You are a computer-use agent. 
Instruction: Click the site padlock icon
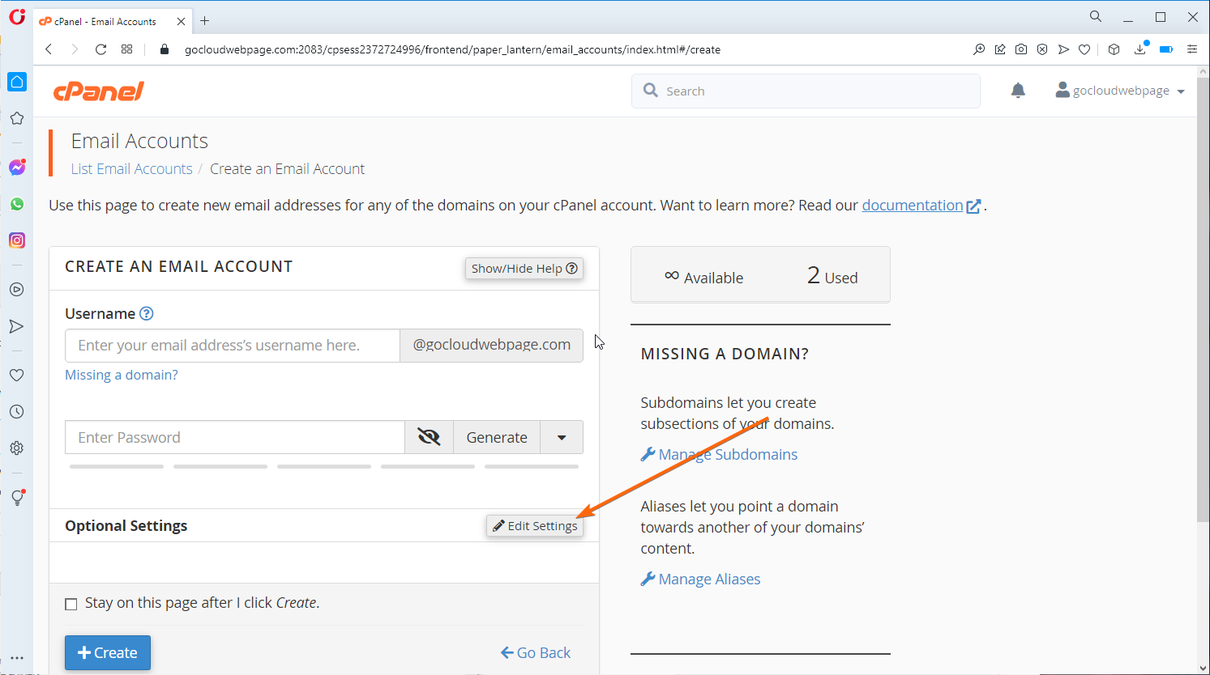pos(165,49)
